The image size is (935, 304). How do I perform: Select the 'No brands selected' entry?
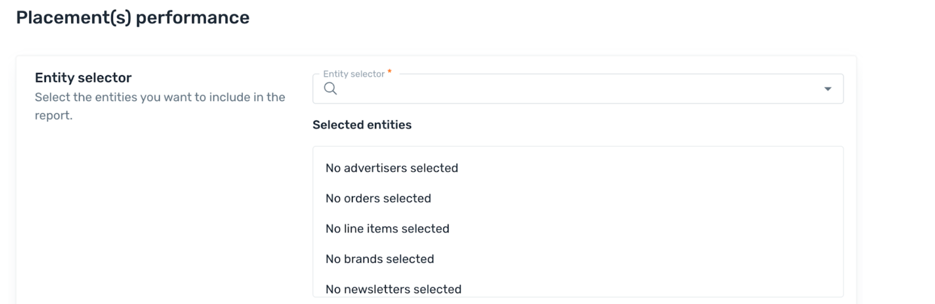click(x=379, y=259)
